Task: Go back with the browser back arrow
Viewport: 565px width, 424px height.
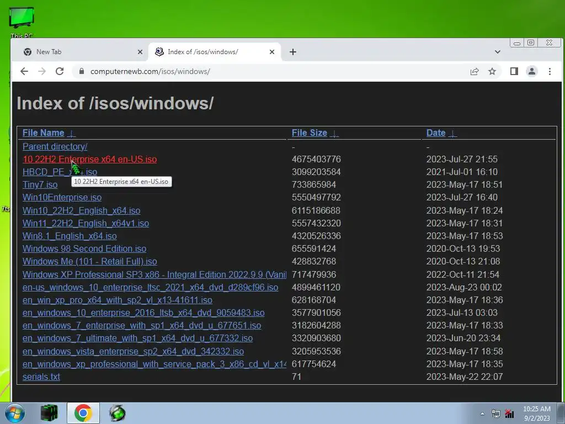Action: point(24,71)
